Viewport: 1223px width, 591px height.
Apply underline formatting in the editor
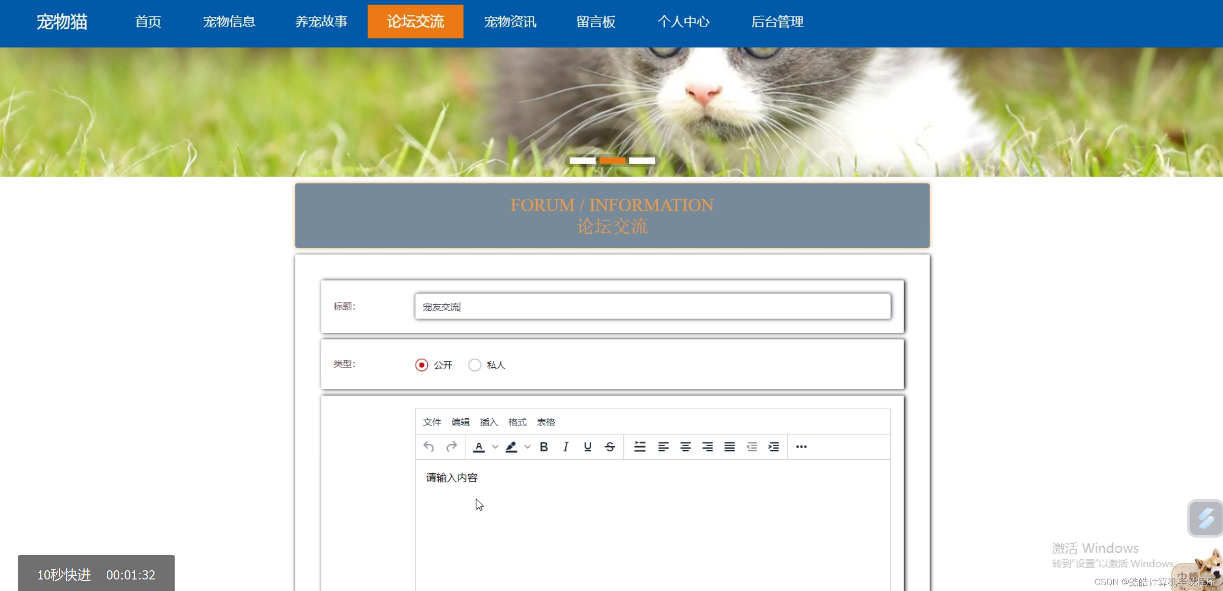587,447
